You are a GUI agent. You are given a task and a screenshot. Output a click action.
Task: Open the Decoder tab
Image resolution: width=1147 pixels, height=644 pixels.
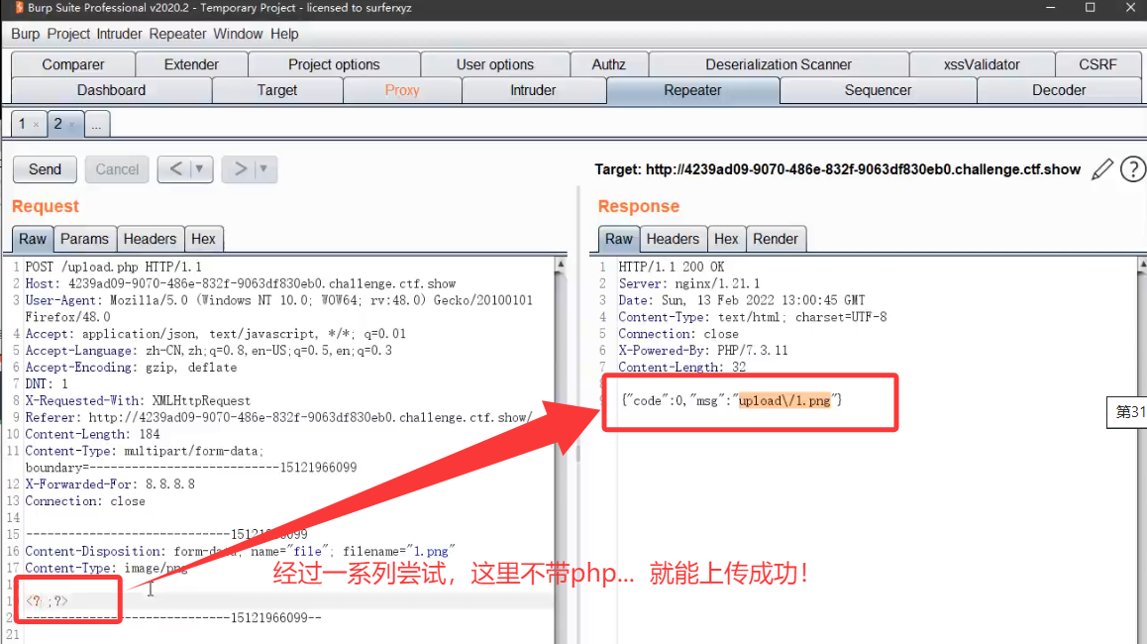click(1059, 90)
